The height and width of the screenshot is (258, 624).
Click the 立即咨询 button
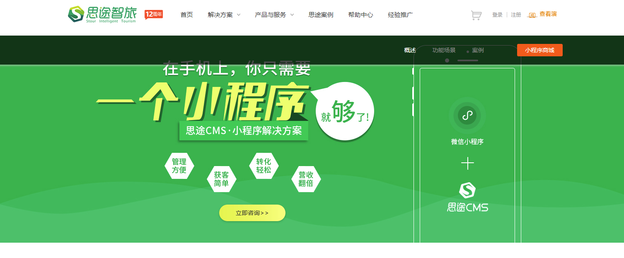(x=252, y=213)
